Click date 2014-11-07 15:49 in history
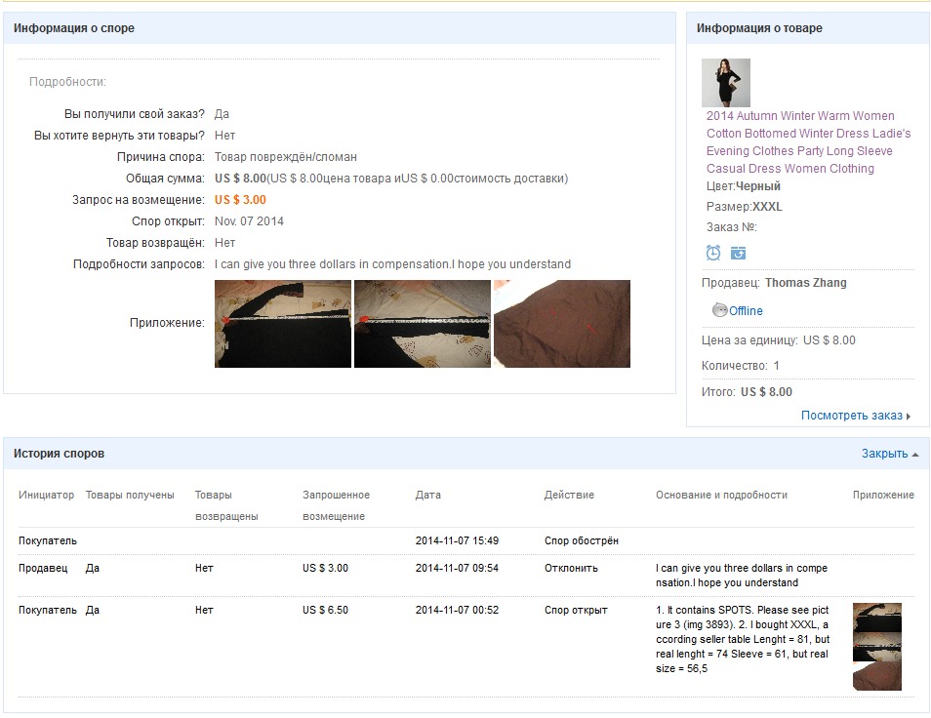931x718 pixels. click(457, 540)
